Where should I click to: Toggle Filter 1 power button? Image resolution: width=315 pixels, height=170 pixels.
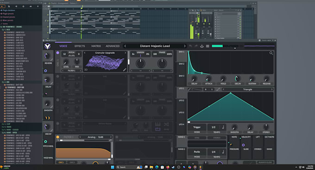click(57, 137)
